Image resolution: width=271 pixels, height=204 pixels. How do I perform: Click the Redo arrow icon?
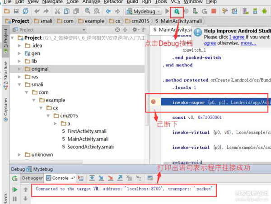point(46,11)
